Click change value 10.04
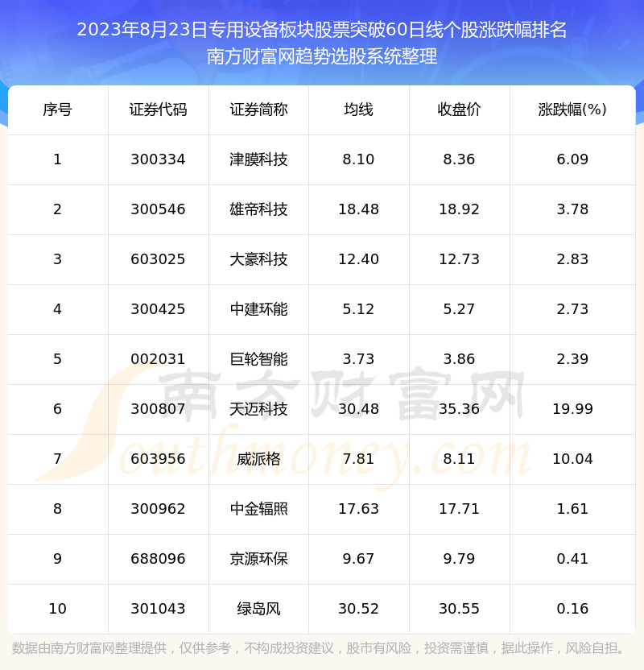The height and width of the screenshot is (670, 644). point(572,459)
